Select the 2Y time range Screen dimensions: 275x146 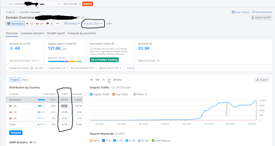tap(109, 80)
